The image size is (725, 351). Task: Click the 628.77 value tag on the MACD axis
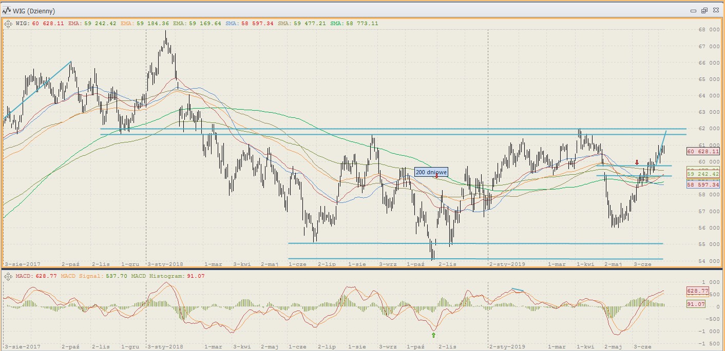click(697, 291)
